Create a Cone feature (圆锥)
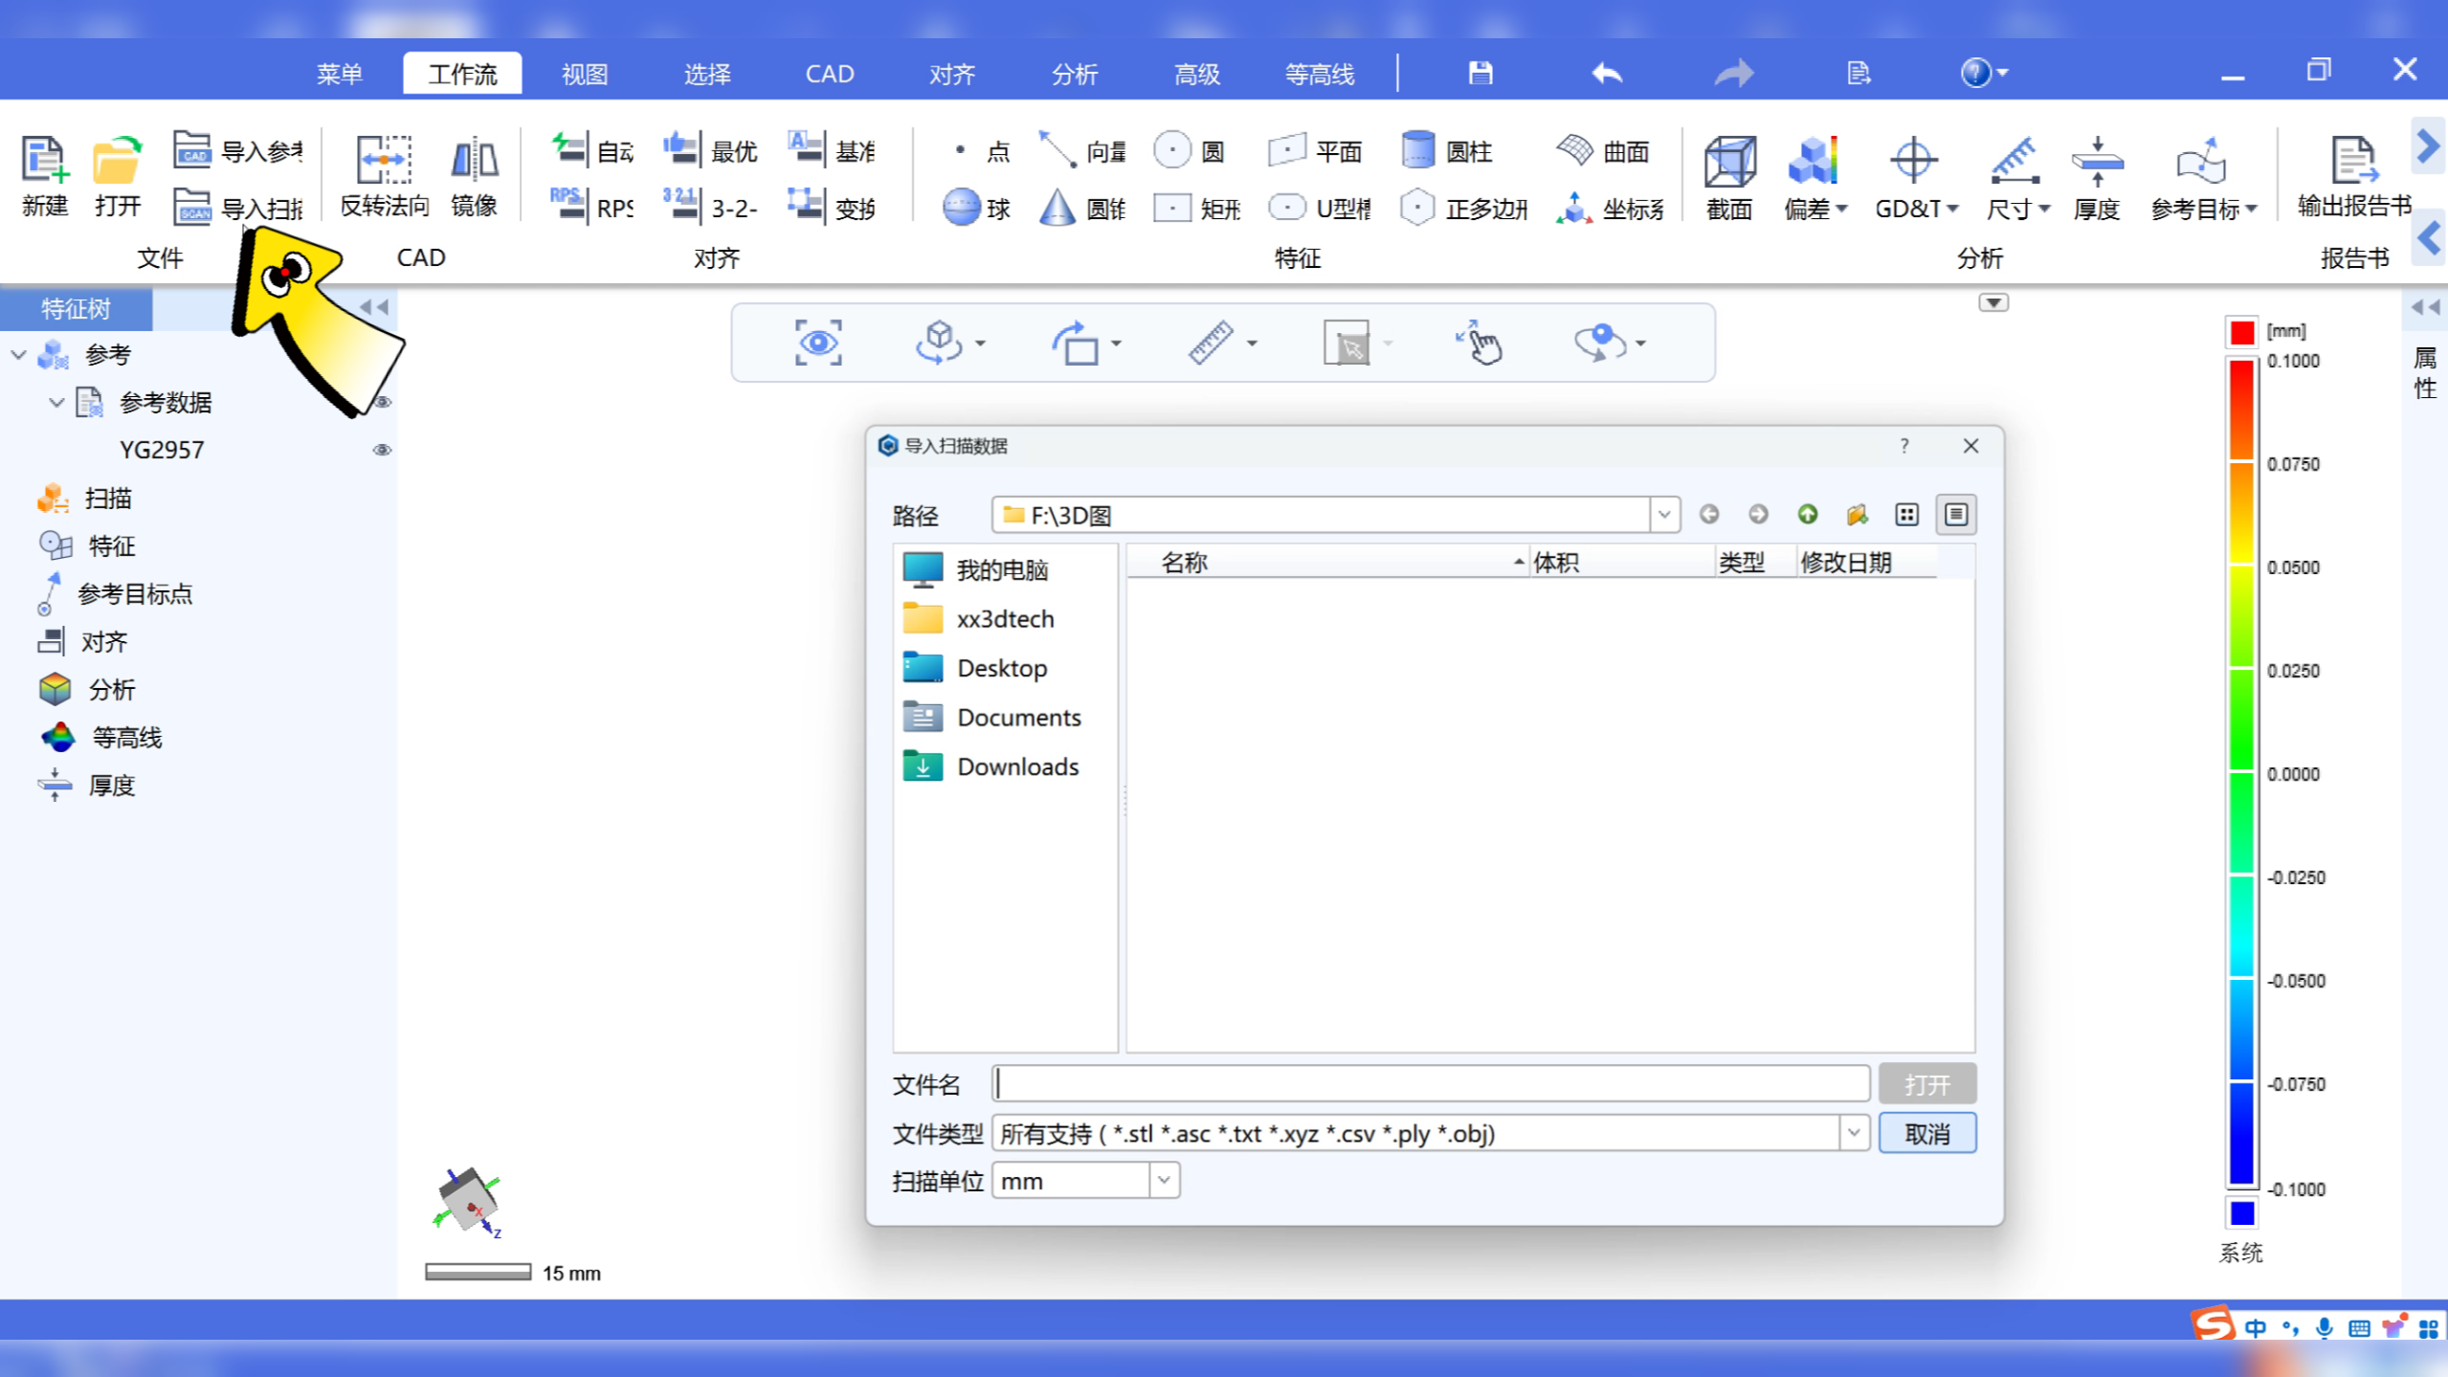2448x1377 pixels. click(x=1082, y=207)
